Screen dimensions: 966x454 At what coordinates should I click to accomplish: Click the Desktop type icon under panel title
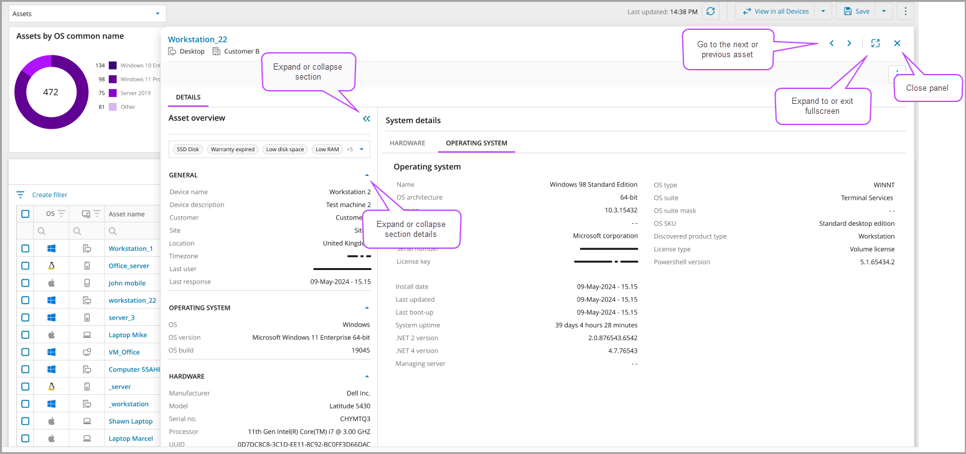point(172,51)
